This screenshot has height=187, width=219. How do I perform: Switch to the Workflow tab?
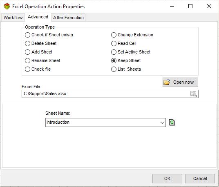point(13,18)
